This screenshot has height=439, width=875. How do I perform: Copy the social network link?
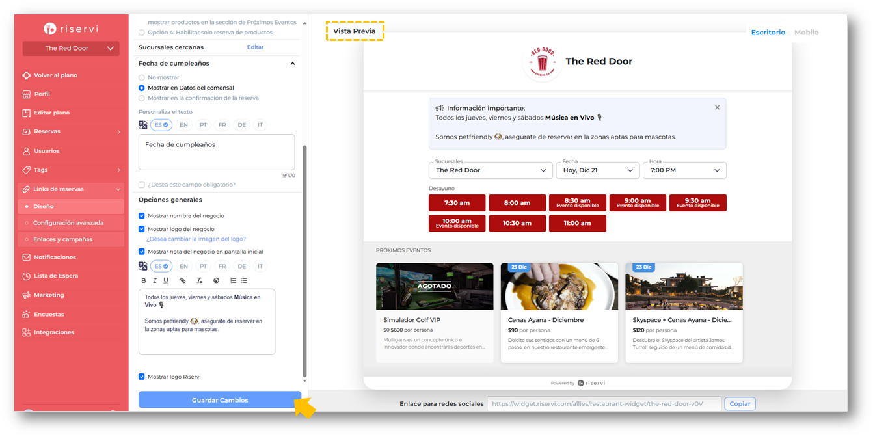tap(740, 404)
